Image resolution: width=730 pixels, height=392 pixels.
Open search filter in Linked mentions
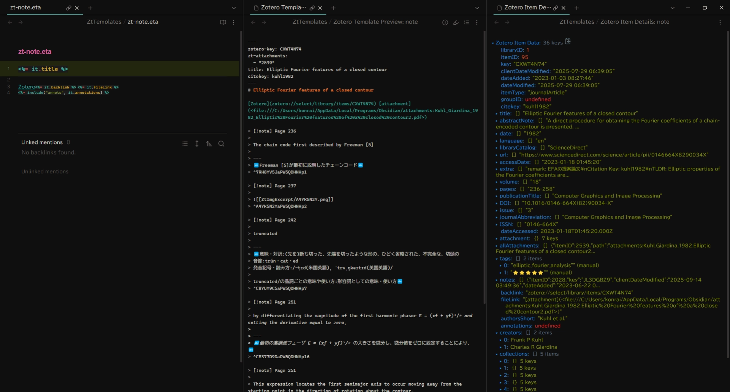221,144
